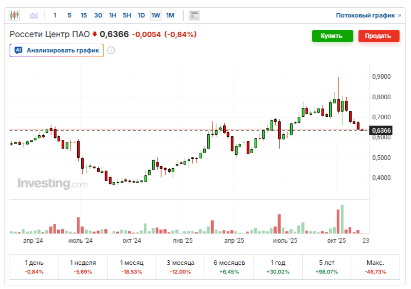The height and width of the screenshot is (289, 411).
Task: Click the tallest green volume bar
Action: (342, 219)
